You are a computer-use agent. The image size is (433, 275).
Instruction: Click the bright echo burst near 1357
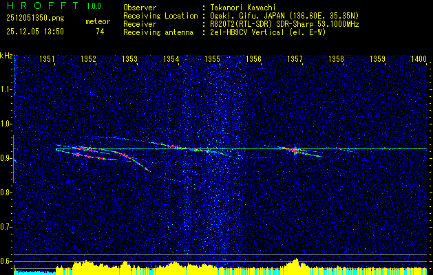(x=295, y=150)
